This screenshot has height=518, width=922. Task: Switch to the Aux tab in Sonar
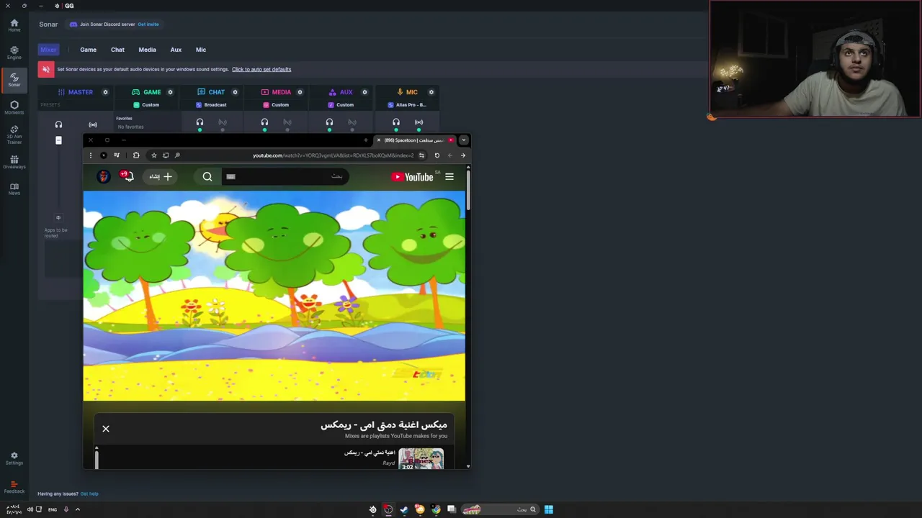pyautogui.click(x=176, y=50)
